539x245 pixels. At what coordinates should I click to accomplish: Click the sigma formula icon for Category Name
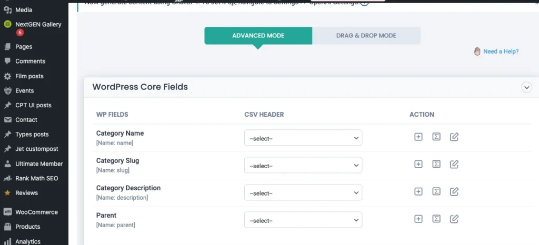click(x=436, y=137)
